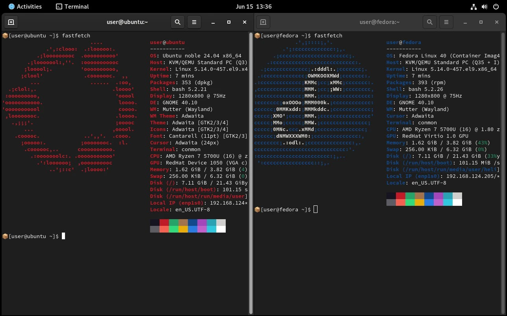Click the network status icon in the top bar

(x=474, y=7)
